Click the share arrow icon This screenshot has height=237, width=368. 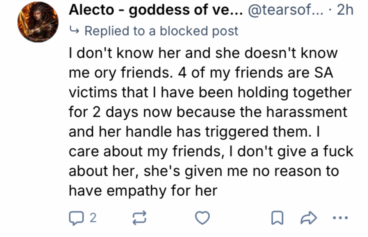click(308, 218)
